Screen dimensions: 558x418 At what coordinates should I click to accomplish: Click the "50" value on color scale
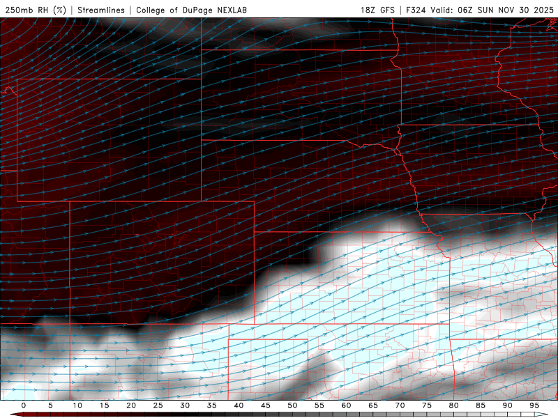tap(292, 405)
